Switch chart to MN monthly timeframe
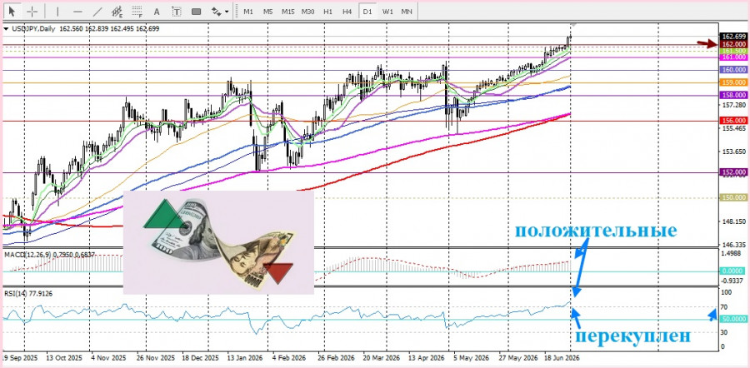Image resolution: width=750 pixels, height=368 pixels. point(407,11)
